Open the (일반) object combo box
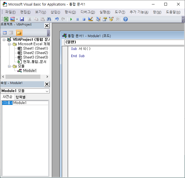This screenshot has height=178, width=185. click(124, 42)
